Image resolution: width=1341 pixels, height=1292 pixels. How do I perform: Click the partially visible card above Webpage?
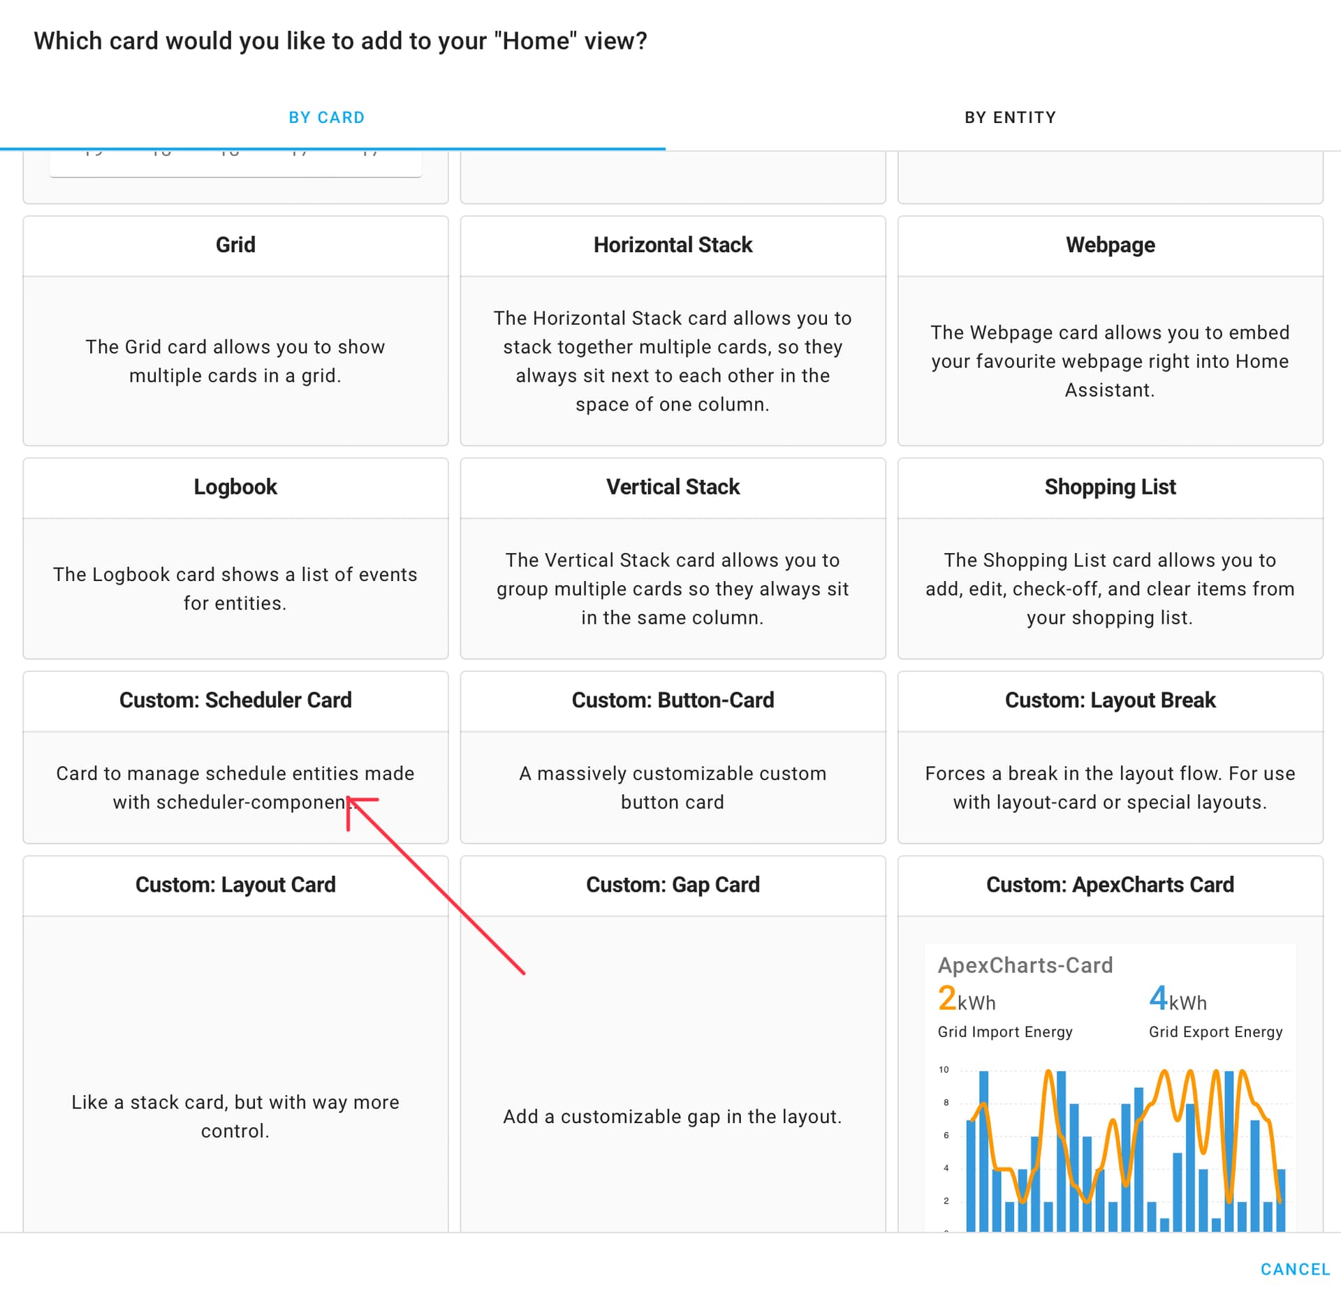point(1110,175)
